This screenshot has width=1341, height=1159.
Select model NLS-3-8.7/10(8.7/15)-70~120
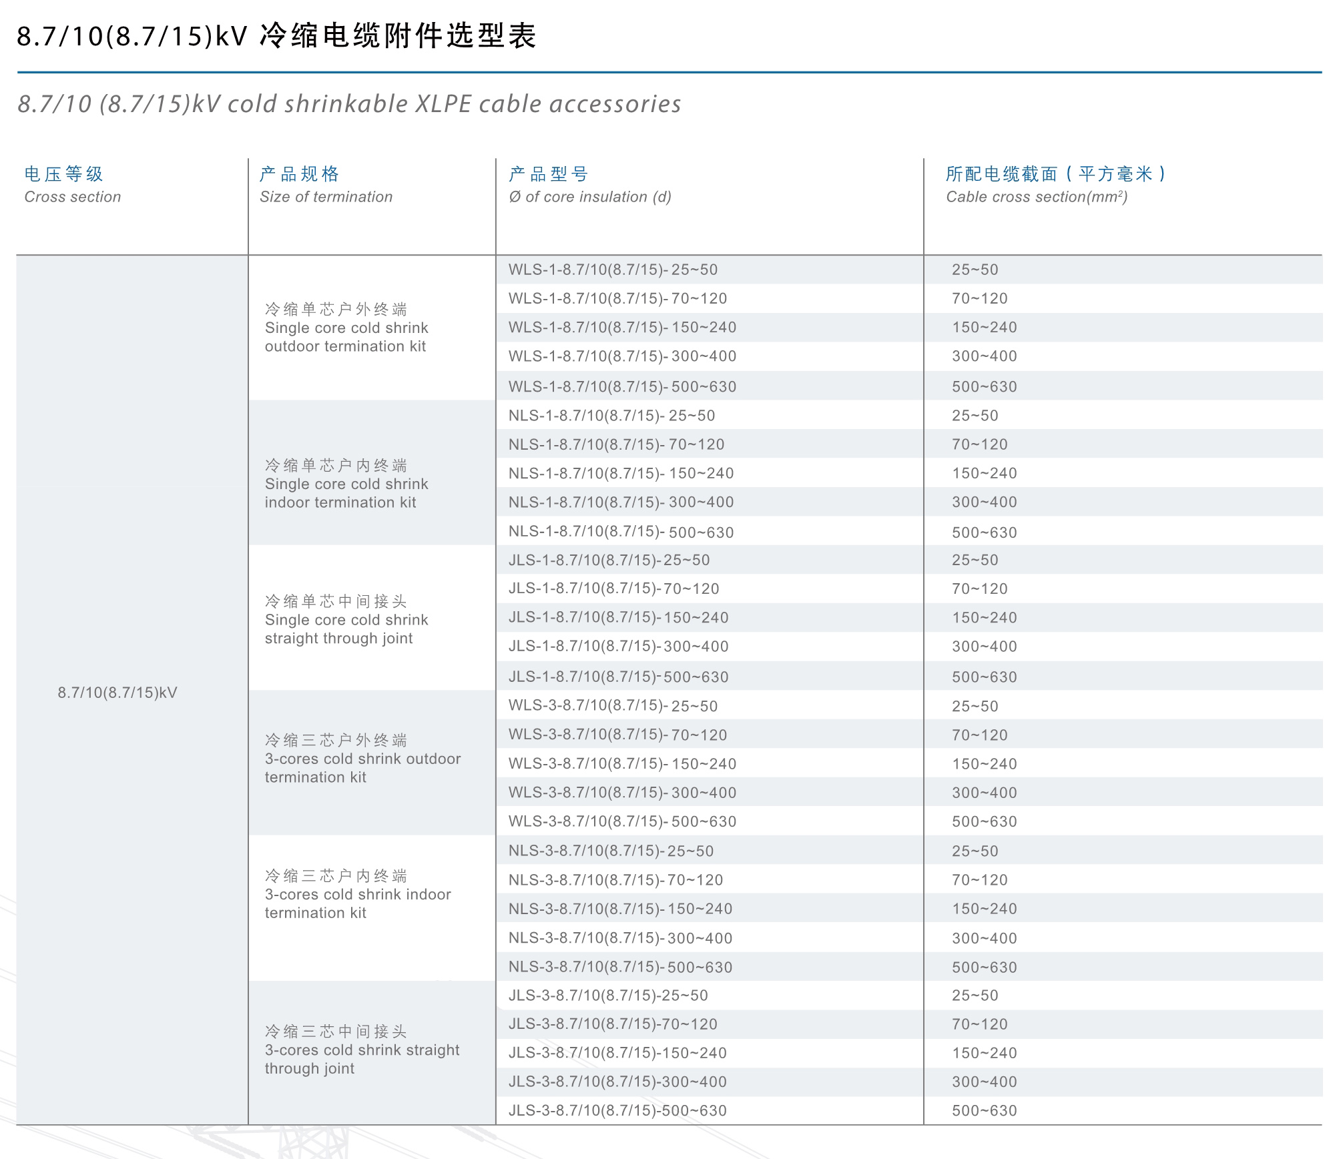[615, 879]
